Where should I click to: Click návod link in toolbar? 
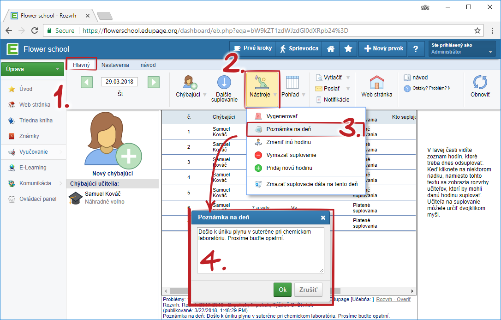pos(416,78)
